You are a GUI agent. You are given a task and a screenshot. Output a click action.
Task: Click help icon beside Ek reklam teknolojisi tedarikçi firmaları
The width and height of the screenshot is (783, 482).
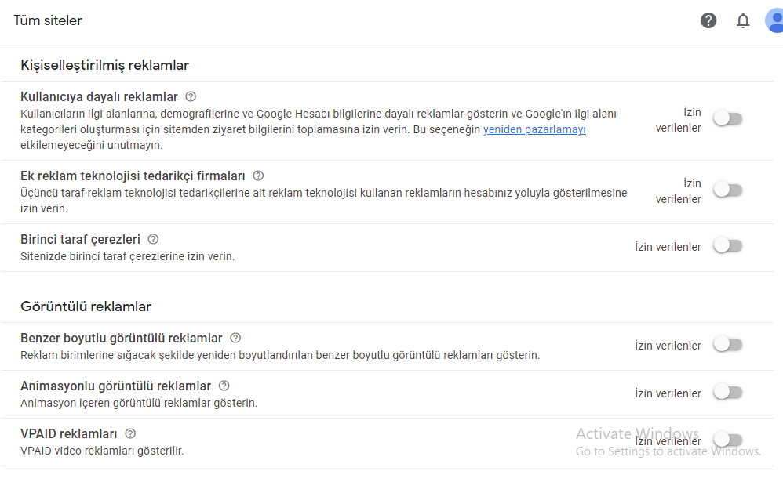[x=258, y=176]
